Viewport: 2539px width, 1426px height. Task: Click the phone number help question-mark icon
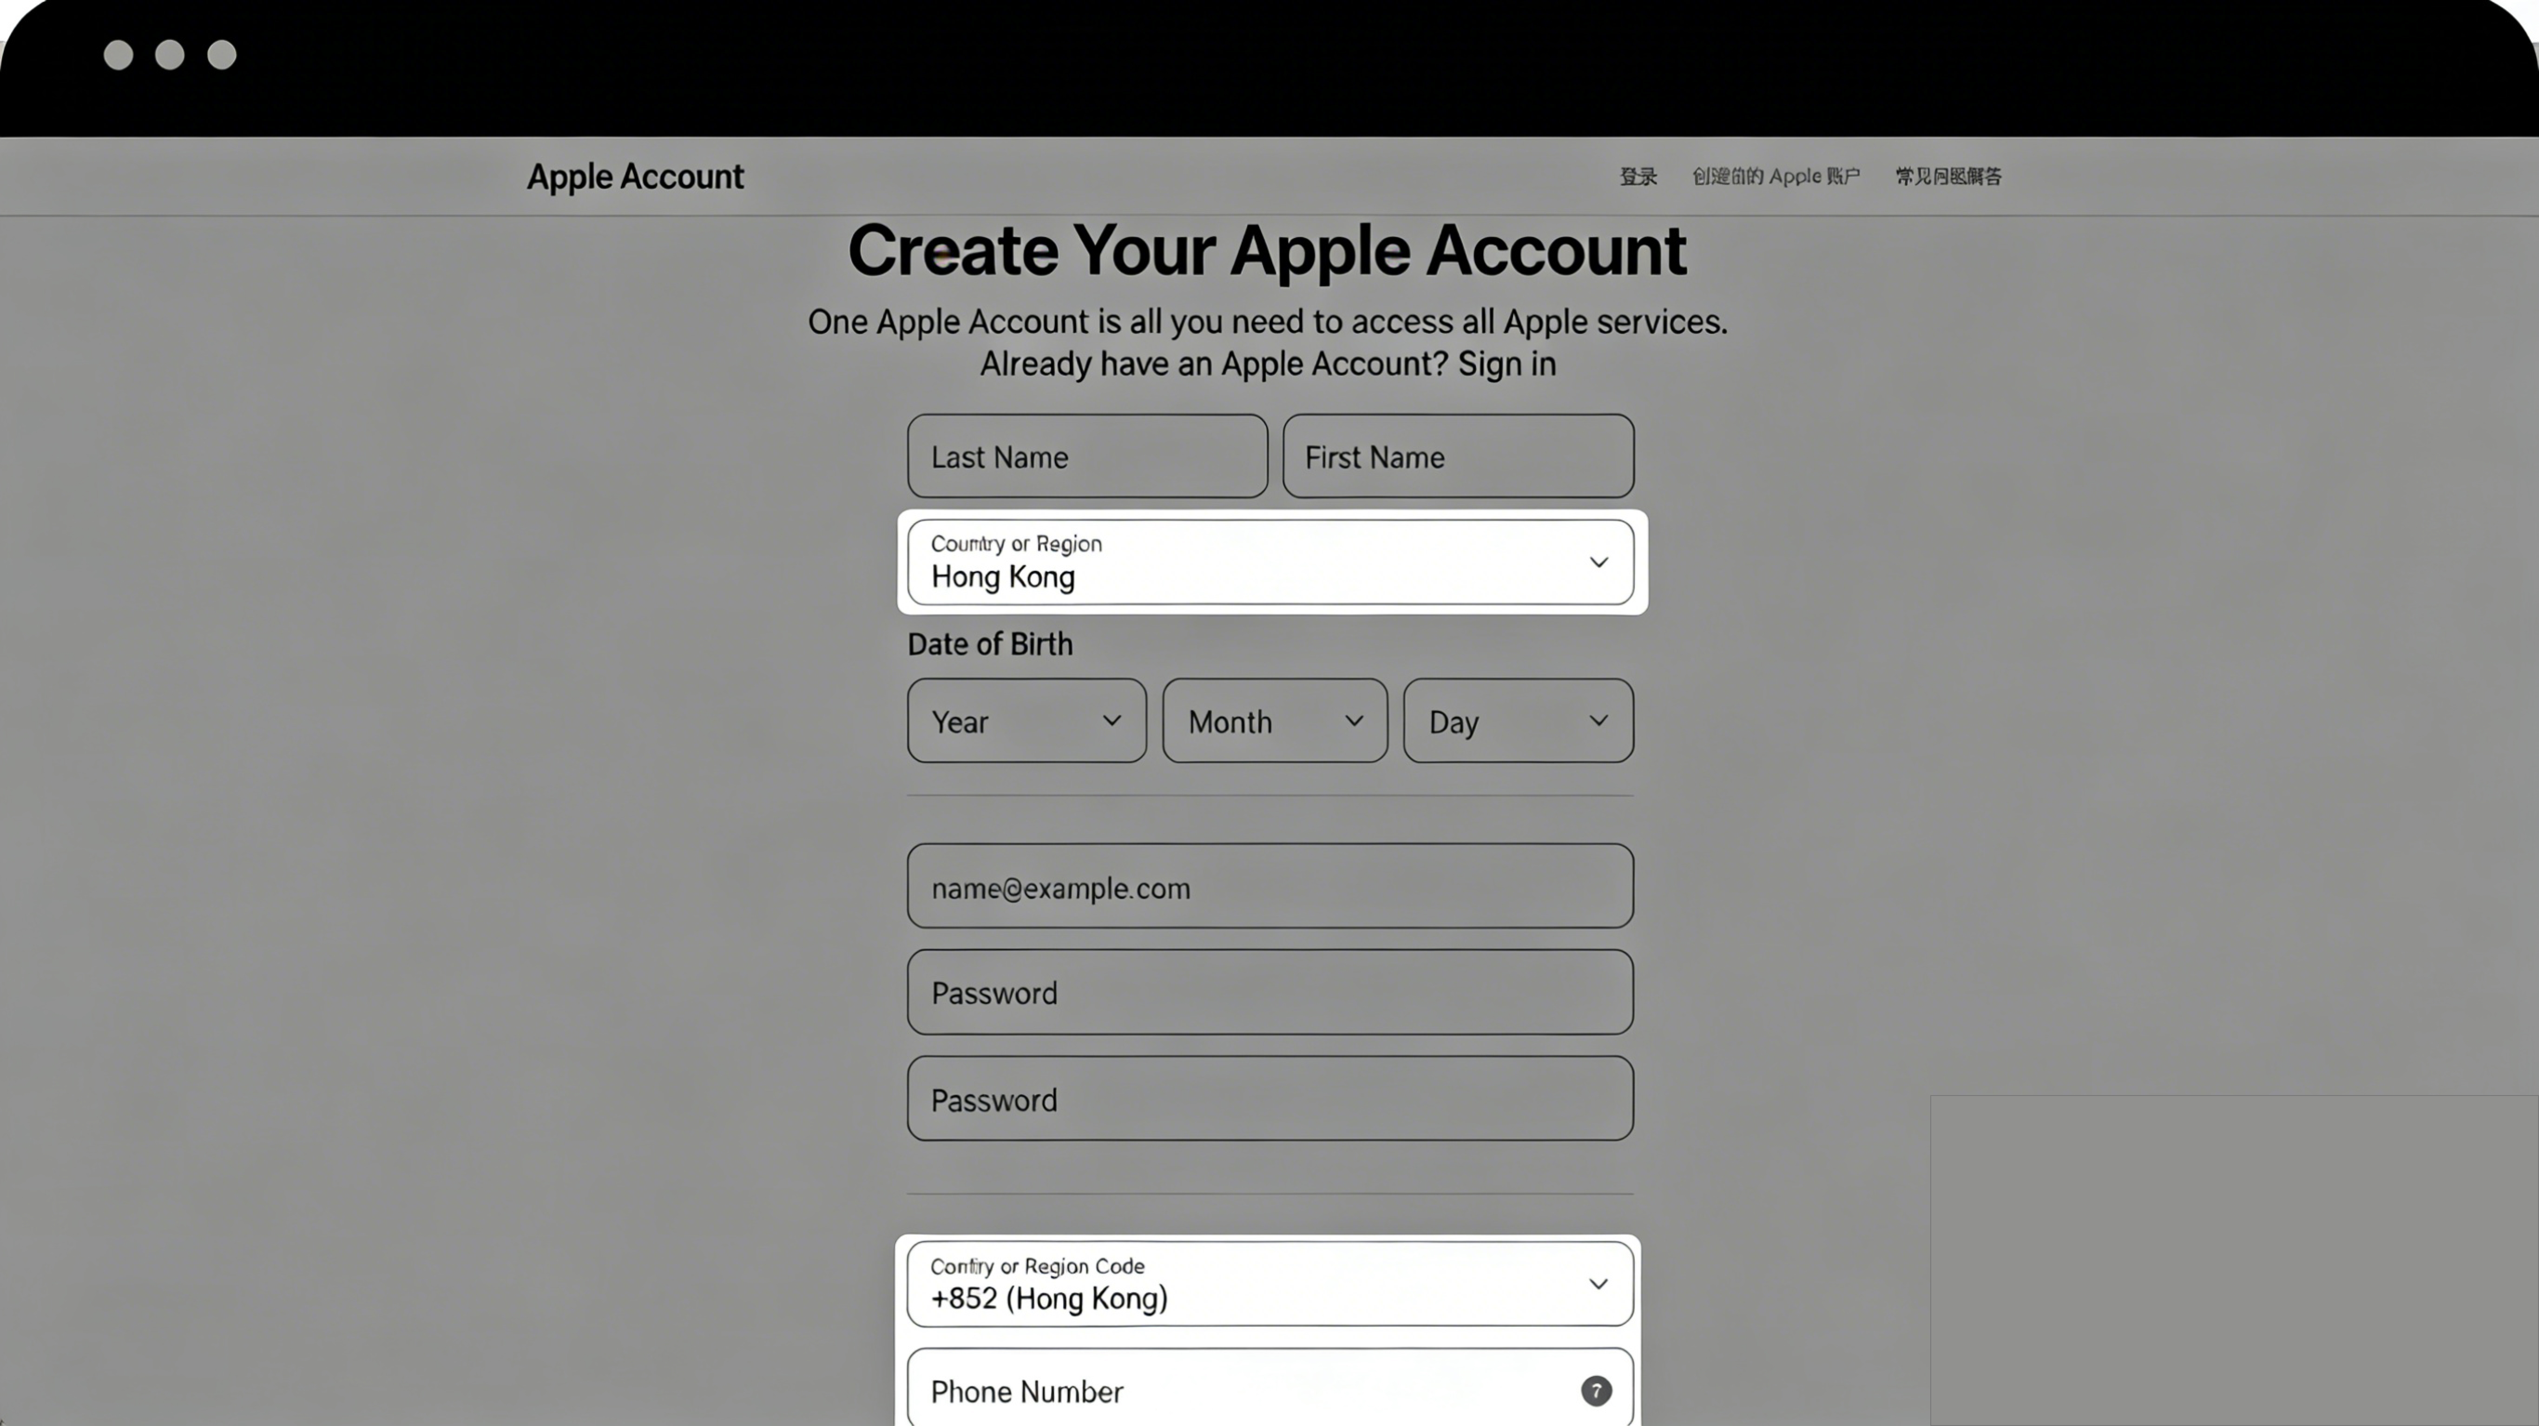[1596, 1391]
